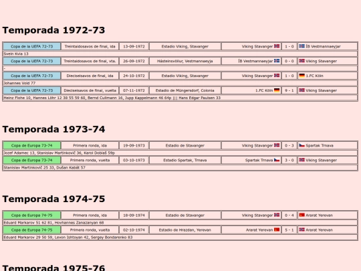Click scorers row starting 'Heinz Flohe 10'
The width and height of the screenshot is (361, 271).
pos(180,98)
